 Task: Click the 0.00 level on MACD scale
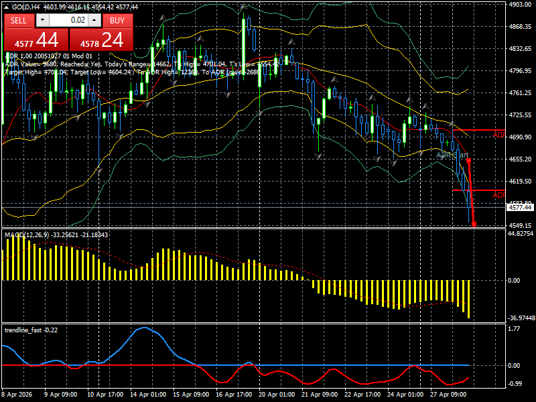tap(514, 281)
